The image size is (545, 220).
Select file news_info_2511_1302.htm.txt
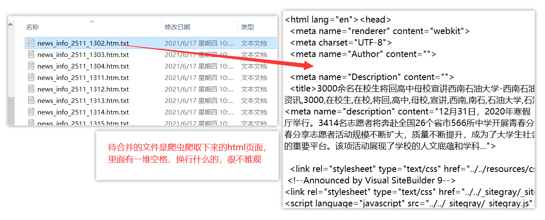tap(83, 43)
